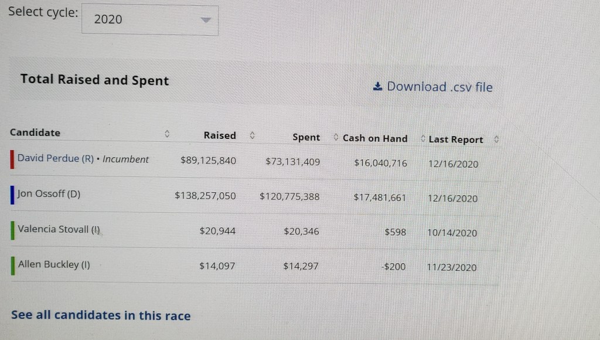Click the red party bar beside David Perdue

click(12, 159)
